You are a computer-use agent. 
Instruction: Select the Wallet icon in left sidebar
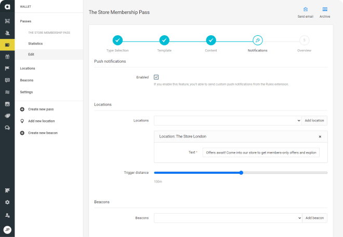point(7,45)
